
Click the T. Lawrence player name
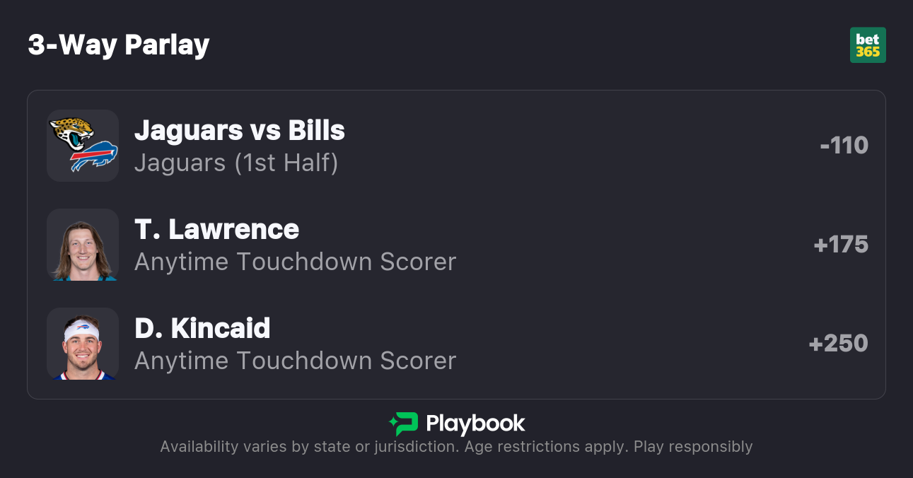coord(216,229)
